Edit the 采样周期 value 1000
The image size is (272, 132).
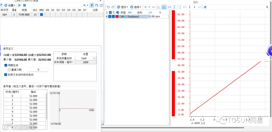tap(86, 62)
